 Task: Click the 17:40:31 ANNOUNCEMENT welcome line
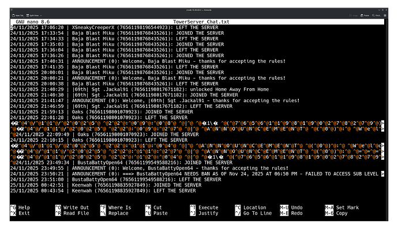148,61
